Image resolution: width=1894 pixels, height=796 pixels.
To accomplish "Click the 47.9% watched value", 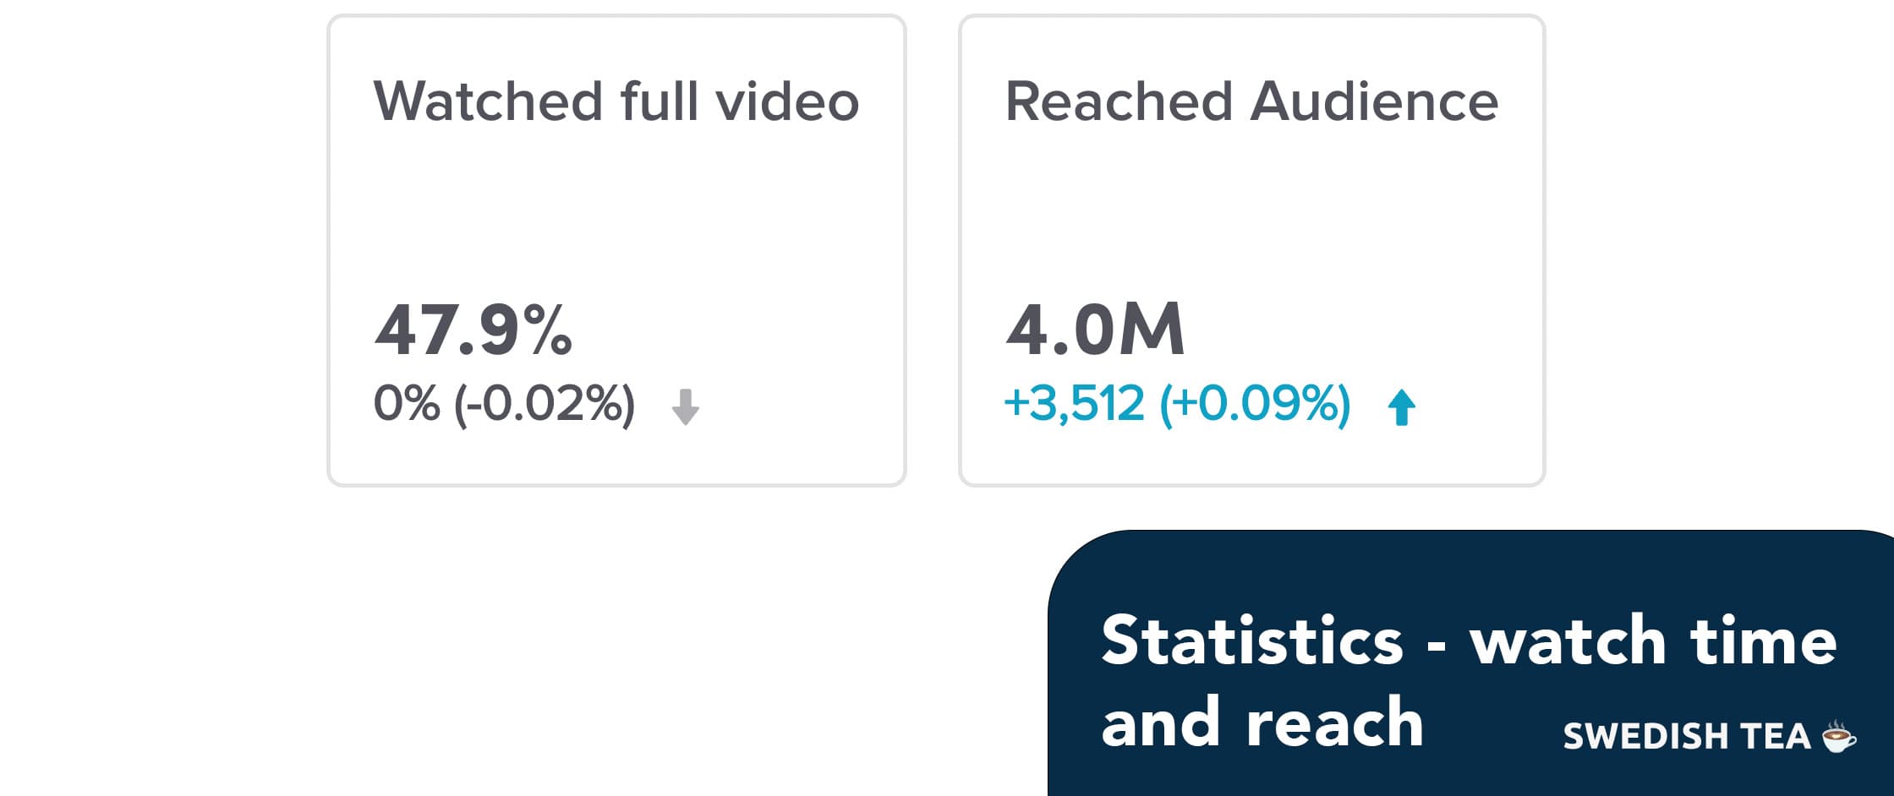I will click(473, 330).
